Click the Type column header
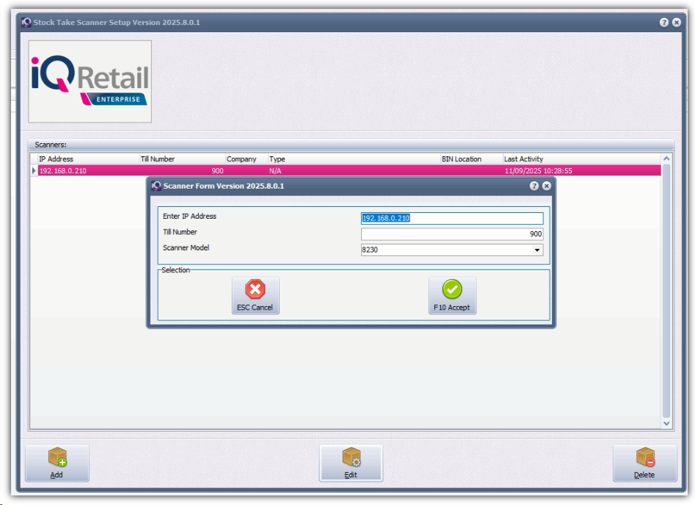695x505 pixels. (354, 159)
